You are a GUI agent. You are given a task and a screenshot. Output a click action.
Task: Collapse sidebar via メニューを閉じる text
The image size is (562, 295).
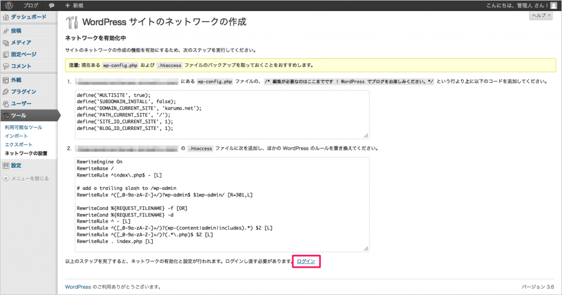30,178
